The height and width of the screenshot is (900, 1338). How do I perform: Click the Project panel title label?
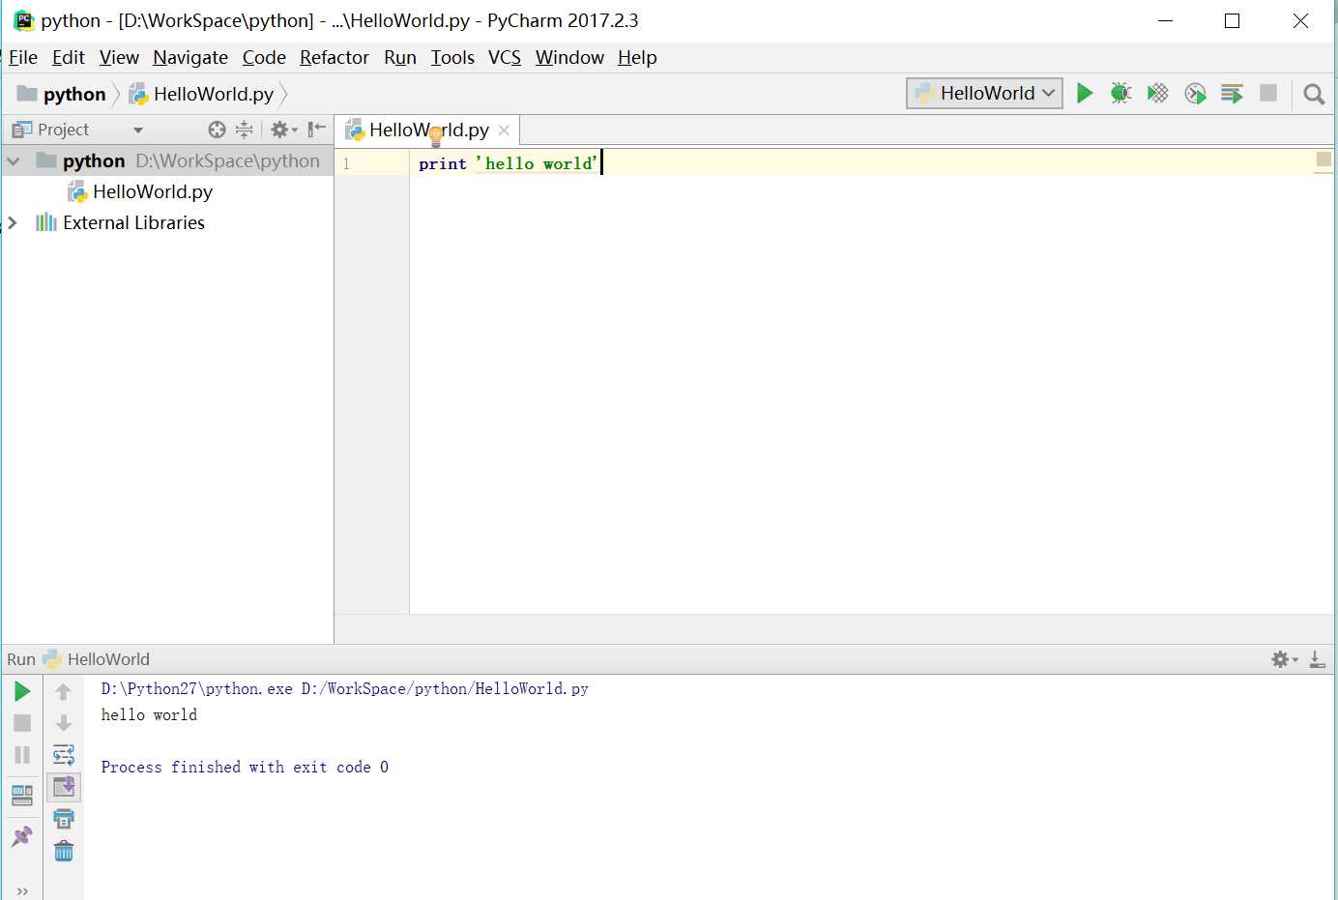(x=63, y=130)
